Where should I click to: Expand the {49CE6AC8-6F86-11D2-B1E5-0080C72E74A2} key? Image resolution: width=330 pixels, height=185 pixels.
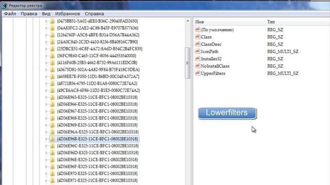click(x=46, y=90)
